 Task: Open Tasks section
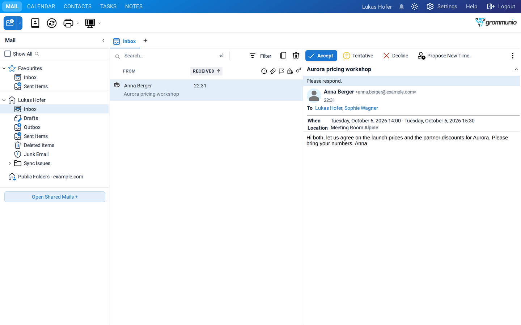(108, 6)
